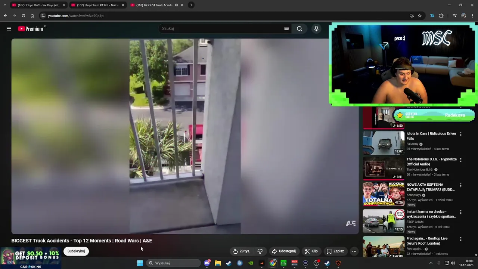
Task: Reload the YouTube page
Action: coord(23,16)
